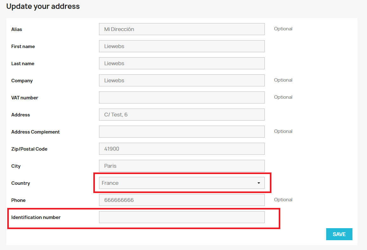Select the First name input showing Liewebs
367x250 pixels.
click(182, 46)
